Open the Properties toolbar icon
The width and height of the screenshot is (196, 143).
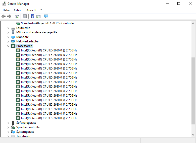[x=25, y=16]
